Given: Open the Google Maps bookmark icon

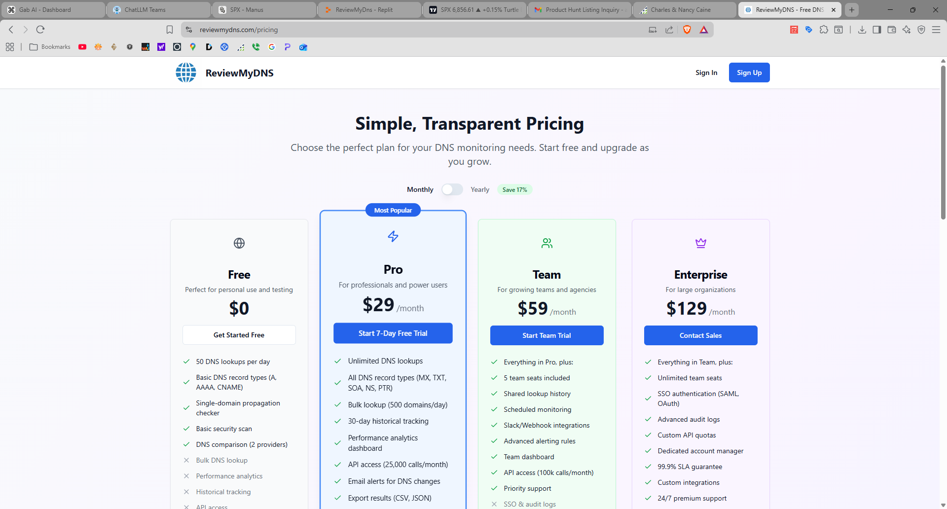Looking at the screenshot, I should pos(192,47).
